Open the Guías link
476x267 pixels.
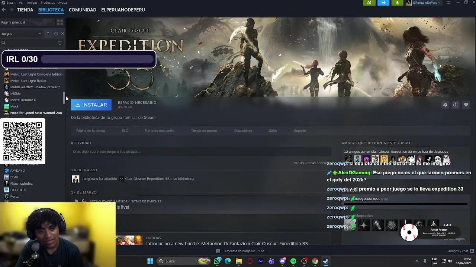click(x=273, y=131)
